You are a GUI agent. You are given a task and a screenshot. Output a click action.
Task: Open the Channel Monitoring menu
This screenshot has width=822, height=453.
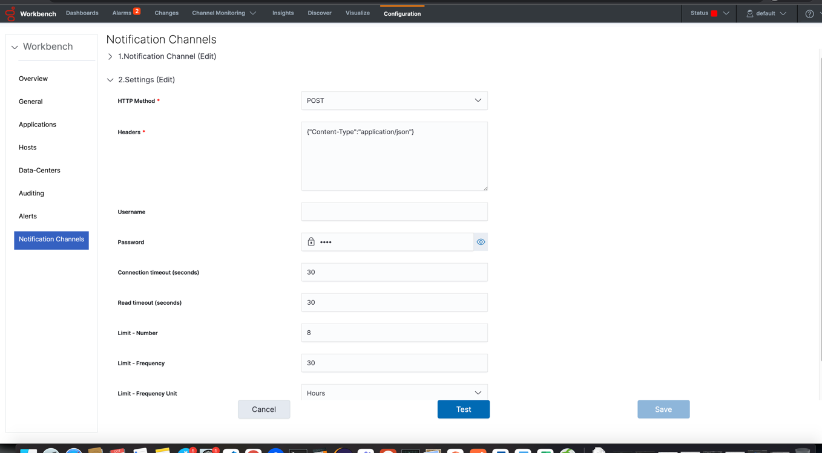point(223,13)
